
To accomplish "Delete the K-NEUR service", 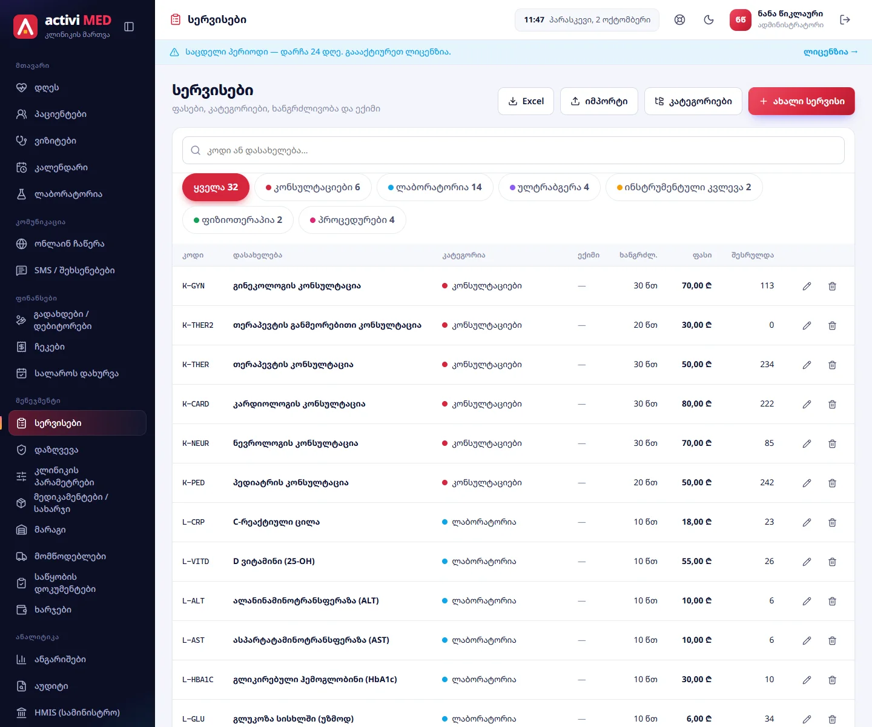I will (x=832, y=443).
